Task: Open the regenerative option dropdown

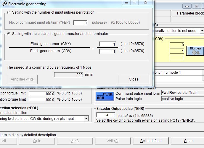Action: pyautogui.click(x=202, y=31)
